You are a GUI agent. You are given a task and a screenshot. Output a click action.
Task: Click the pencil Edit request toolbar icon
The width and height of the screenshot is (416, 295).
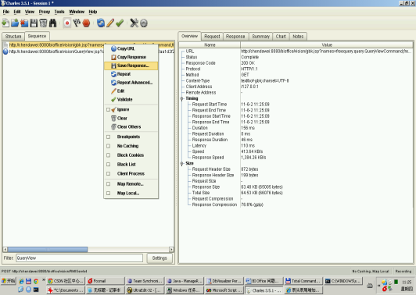[110, 23]
